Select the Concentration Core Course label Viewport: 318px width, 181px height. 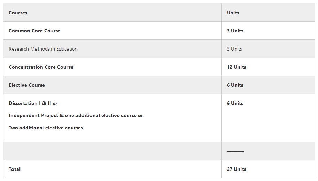click(x=41, y=67)
